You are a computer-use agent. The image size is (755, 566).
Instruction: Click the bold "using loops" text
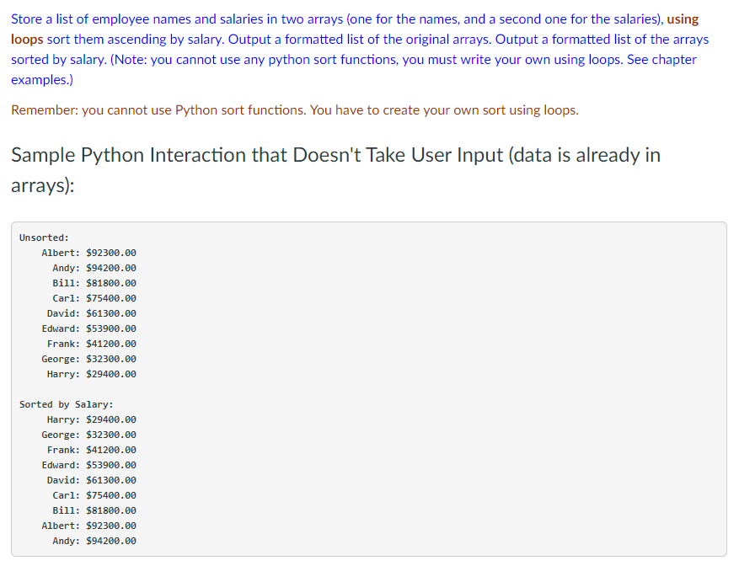pos(683,19)
